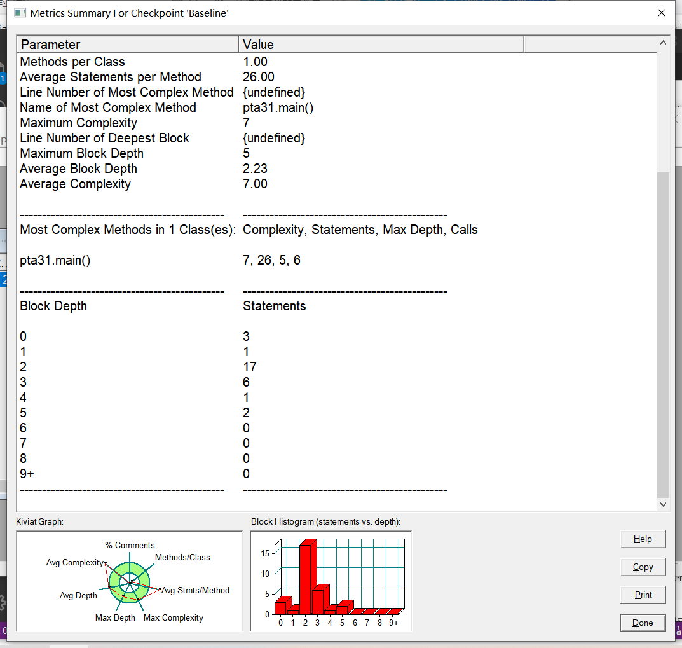Select the Maximum Block Depth row
The height and width of the screenshot is (648, 682).
point(337,153)
